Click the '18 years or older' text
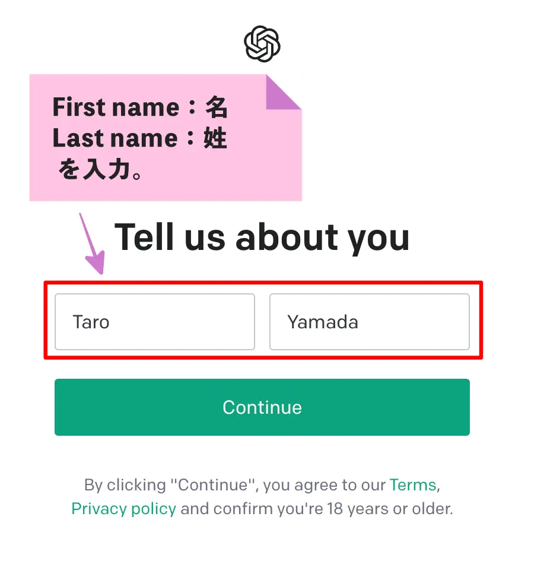Viewport: 547px width, 583px height. (x=390, y=509)
